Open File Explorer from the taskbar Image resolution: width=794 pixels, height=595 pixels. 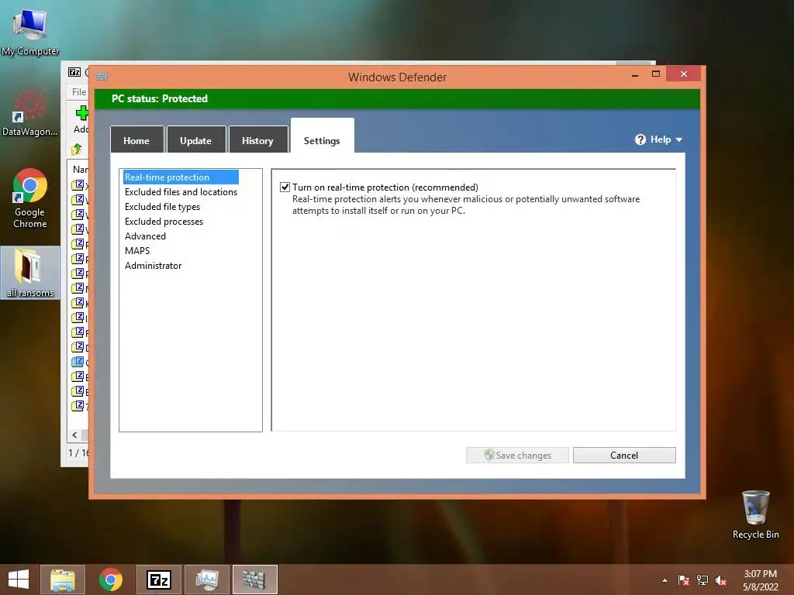pos(63,580)
